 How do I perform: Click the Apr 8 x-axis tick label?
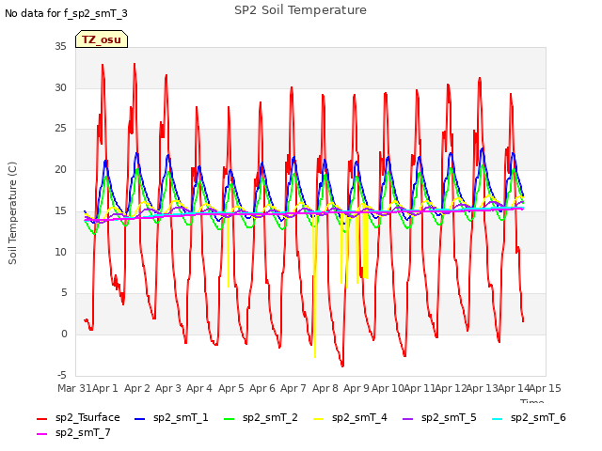(x=325, y=388)
